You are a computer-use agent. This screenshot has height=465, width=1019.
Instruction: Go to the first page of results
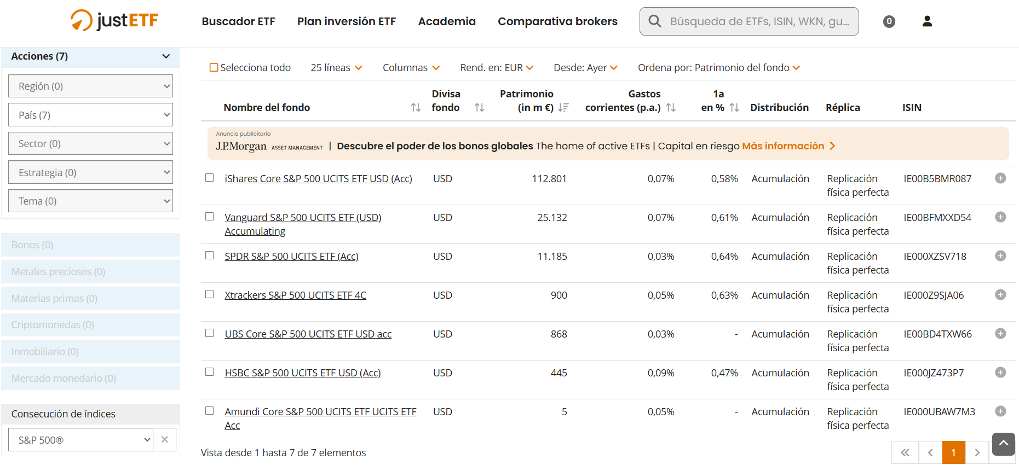pos(905,452)
